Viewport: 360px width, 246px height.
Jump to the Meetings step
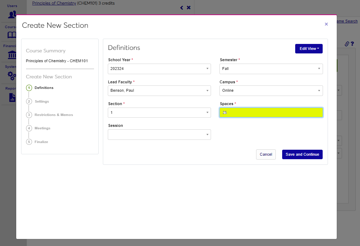(42, 128)
